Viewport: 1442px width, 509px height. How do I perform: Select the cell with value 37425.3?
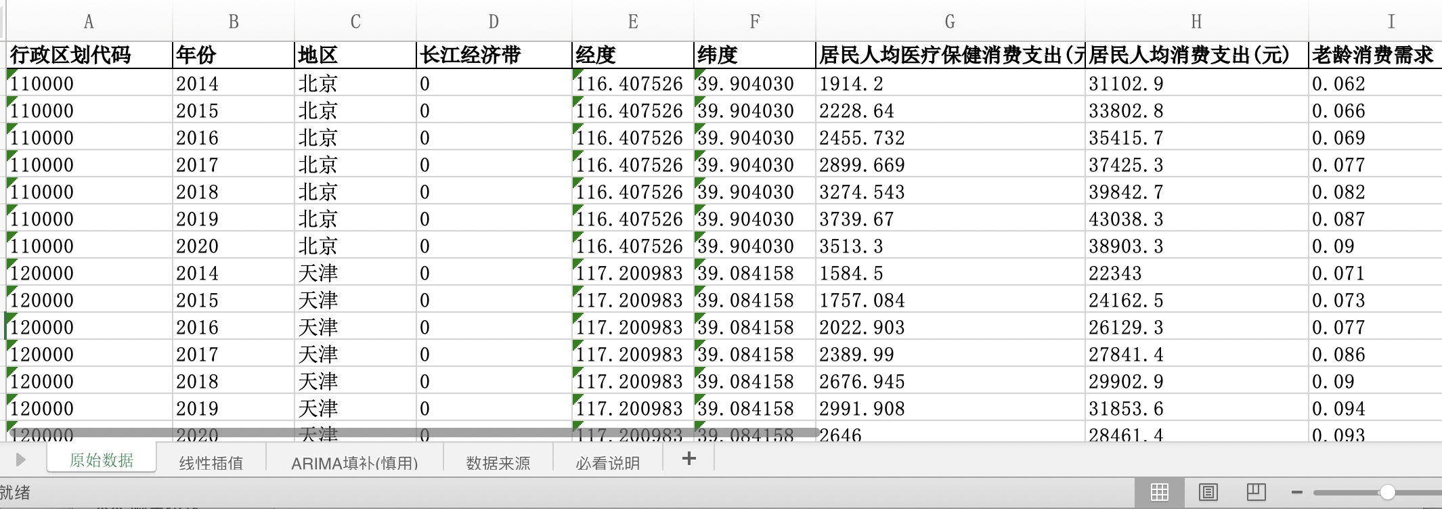click(x=1197, y=164)
